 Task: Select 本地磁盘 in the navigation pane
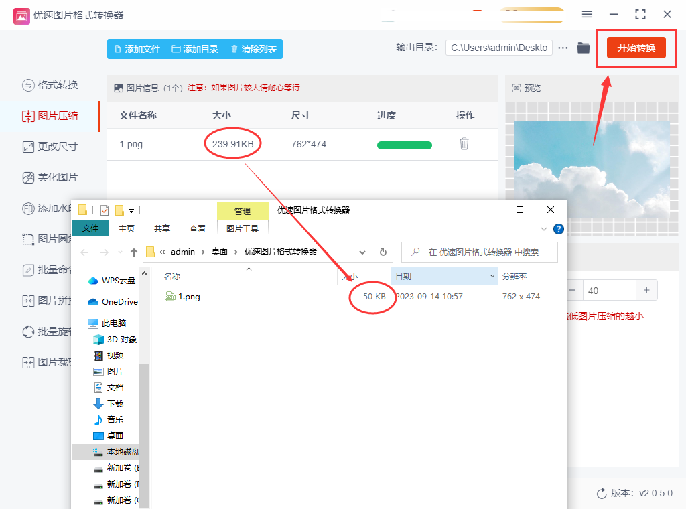click(106, 452)
